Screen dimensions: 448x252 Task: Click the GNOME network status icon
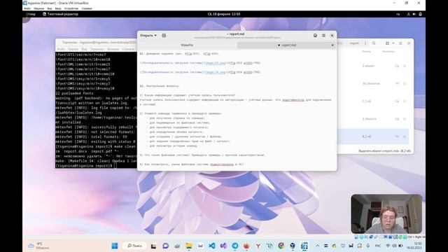click(x=409, y=14)
